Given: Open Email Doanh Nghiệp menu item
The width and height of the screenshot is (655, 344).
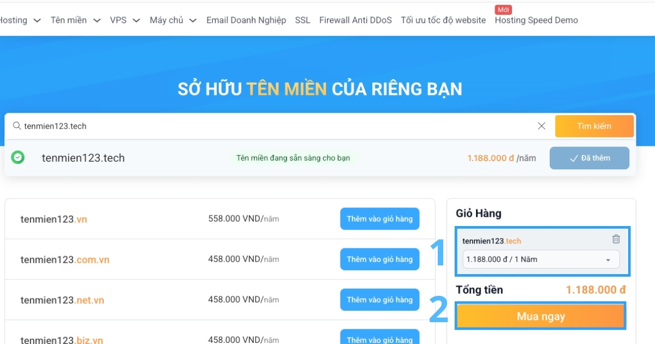Looking at the screenshot, I should (246, 20).
